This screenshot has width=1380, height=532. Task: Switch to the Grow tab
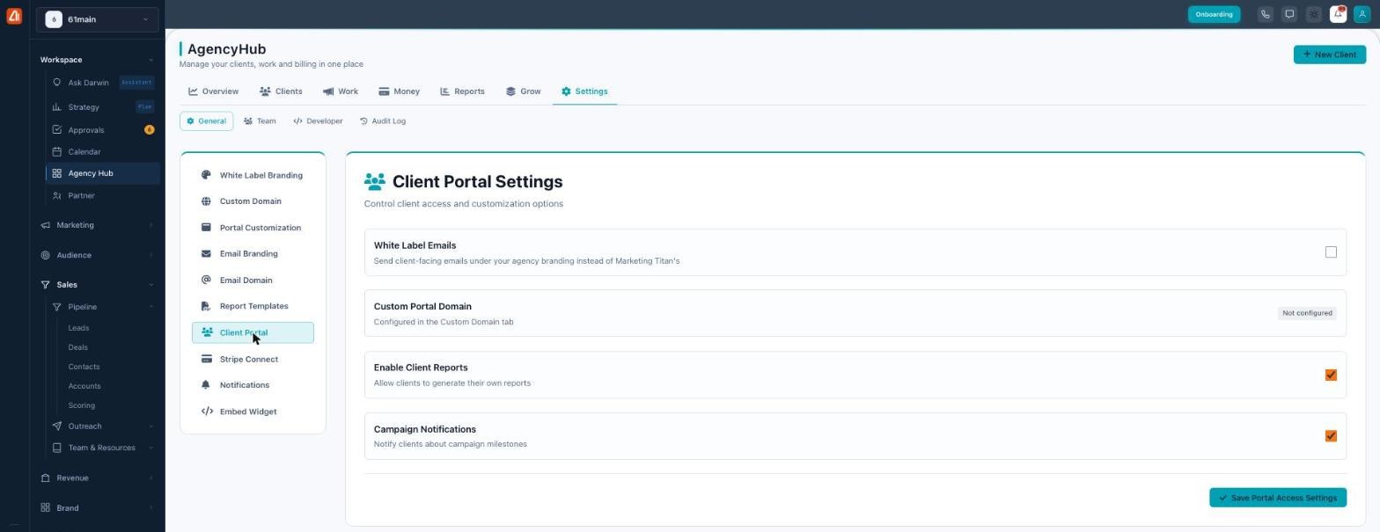click(523, 91)
